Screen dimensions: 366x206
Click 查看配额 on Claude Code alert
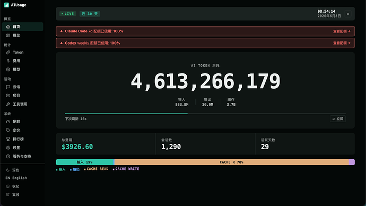(x=342, y=31)
